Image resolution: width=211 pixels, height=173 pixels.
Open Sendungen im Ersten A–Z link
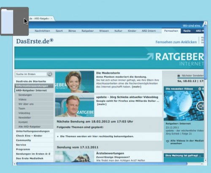pyautogui.click(x=33, y=154)
